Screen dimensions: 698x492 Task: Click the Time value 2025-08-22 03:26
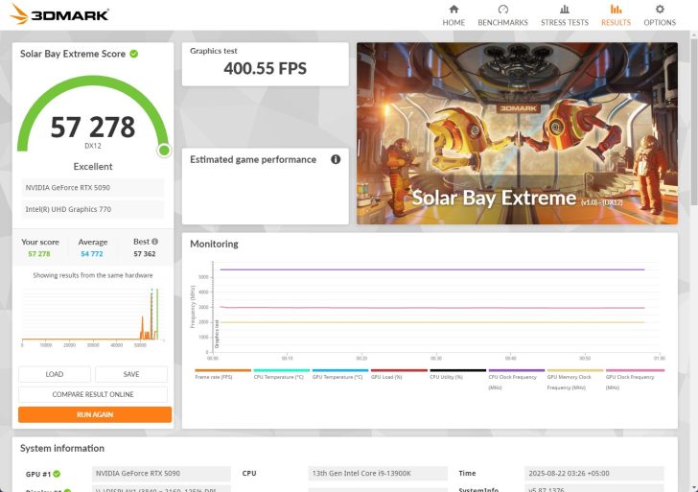tap(593, 474)
